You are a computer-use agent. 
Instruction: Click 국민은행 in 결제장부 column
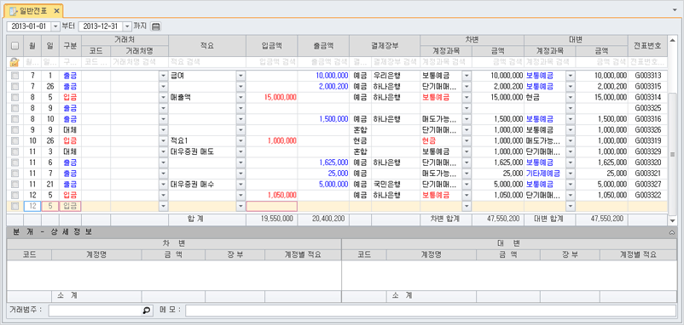386,185
